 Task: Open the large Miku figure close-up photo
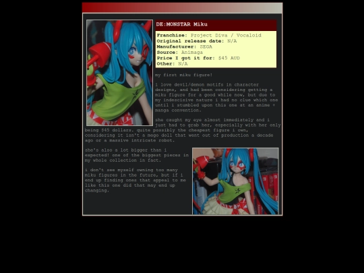[x=119, y=73]
